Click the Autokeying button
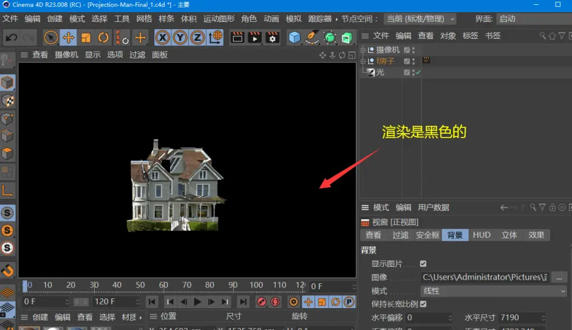The height and width of the screenshot is (330, 572). [275, 302]
